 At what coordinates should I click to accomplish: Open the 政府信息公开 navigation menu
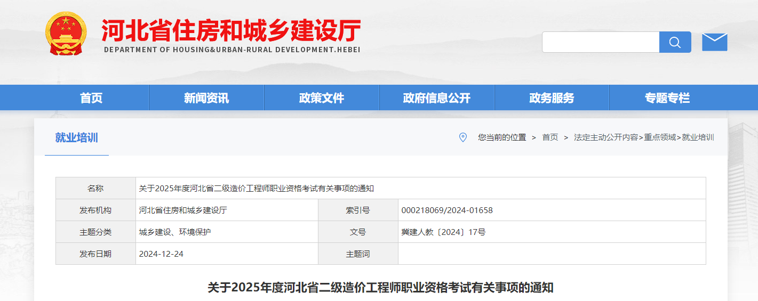click(x=437, y=98)
